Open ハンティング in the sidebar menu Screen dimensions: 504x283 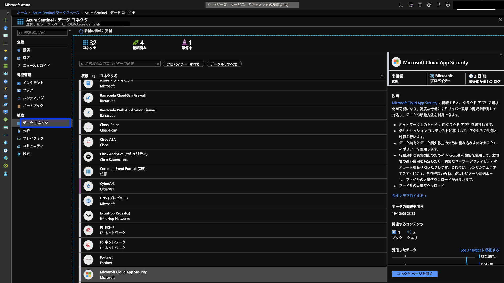pos(33,98)
